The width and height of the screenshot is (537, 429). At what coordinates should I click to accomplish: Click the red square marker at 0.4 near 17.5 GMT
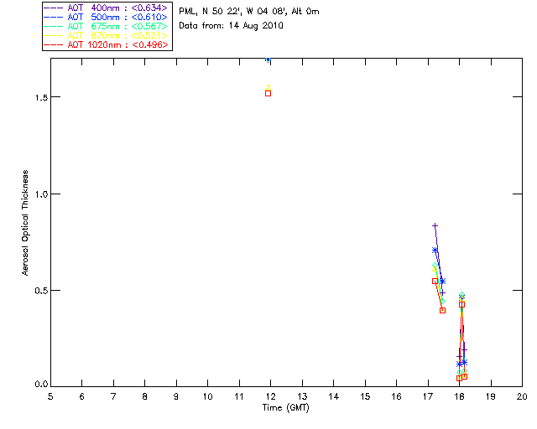(442, 310)
